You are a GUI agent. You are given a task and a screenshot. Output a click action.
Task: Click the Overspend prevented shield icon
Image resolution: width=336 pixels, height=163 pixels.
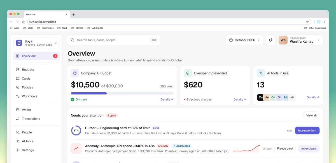188,73
